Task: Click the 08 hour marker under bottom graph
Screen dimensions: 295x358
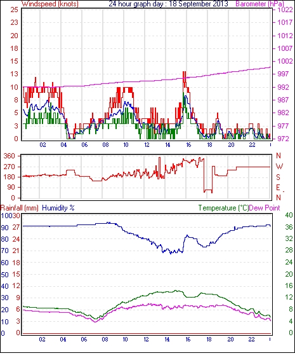Action: [105, 340]
